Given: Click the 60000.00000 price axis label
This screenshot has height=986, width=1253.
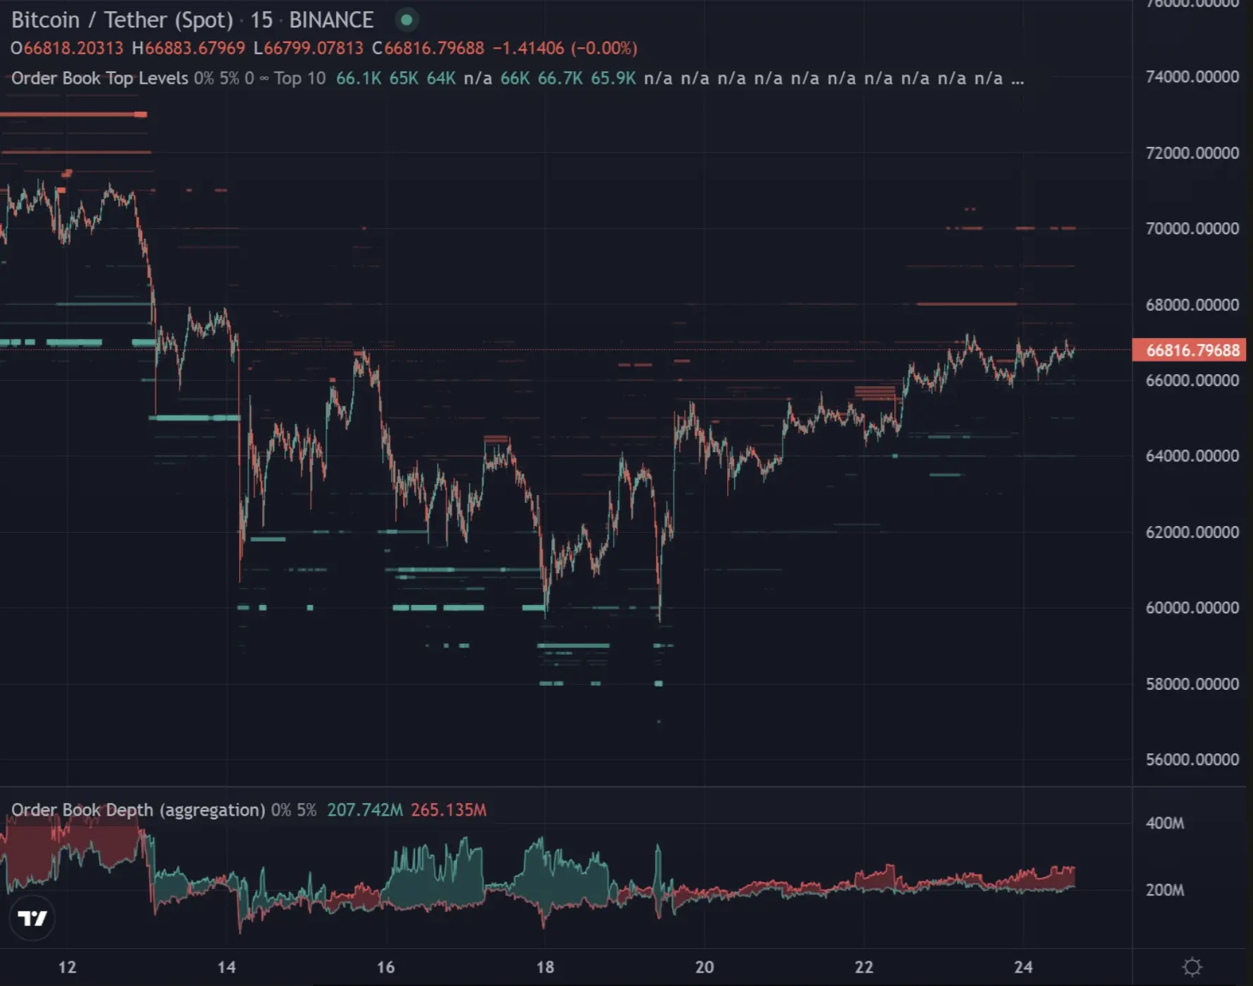Looking at the screenshot, I should coord(1193,608).
